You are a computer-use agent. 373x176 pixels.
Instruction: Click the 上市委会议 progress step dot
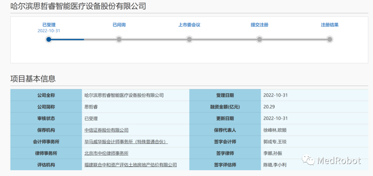(189, 39)
